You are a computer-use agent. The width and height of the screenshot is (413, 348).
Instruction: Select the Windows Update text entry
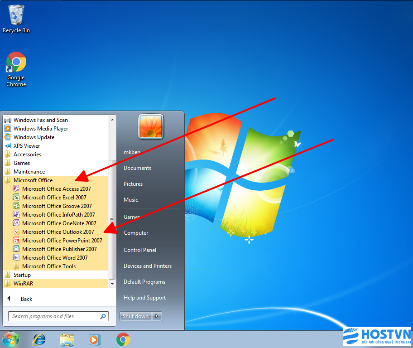[x=34, y=137]
